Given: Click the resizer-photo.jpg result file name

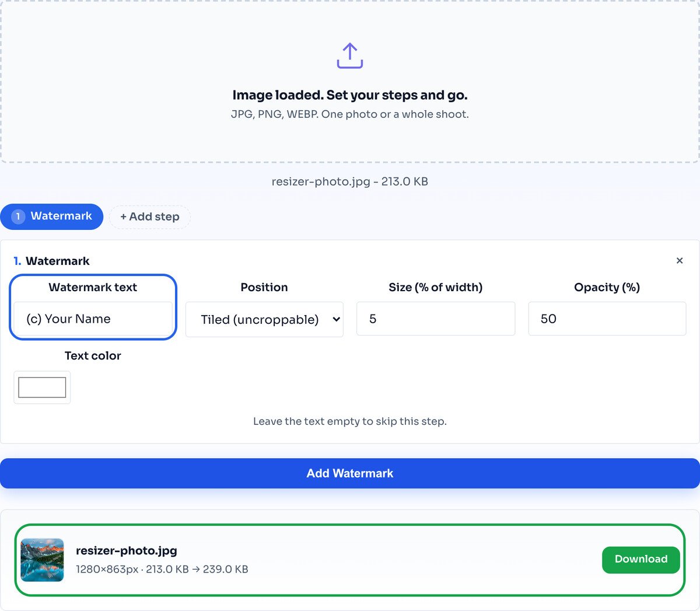Looking at the screenshot, I should tap(127, 550).
